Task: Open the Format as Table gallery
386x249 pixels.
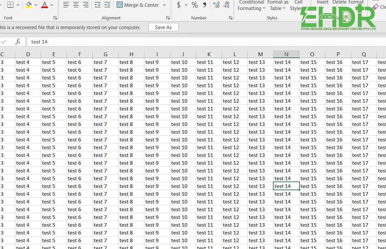Action: [278, 5]
